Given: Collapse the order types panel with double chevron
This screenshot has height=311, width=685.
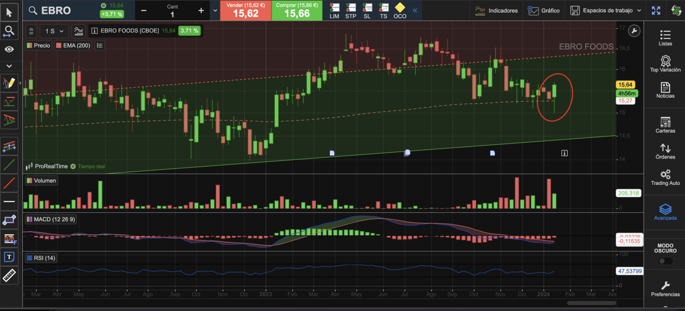Looking at the screenshot, I should click(x=415, y=10).
